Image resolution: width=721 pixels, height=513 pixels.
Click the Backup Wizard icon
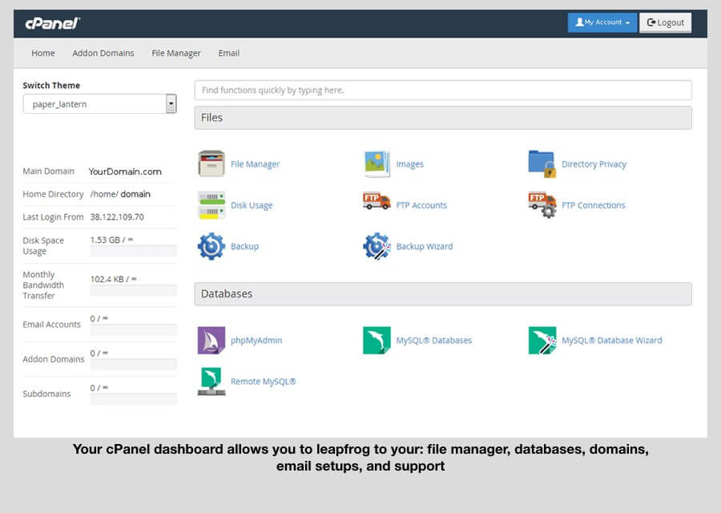tap(377, 246)
